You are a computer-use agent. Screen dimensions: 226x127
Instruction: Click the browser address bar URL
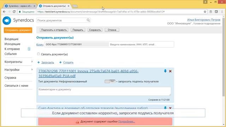coord(101,12)
